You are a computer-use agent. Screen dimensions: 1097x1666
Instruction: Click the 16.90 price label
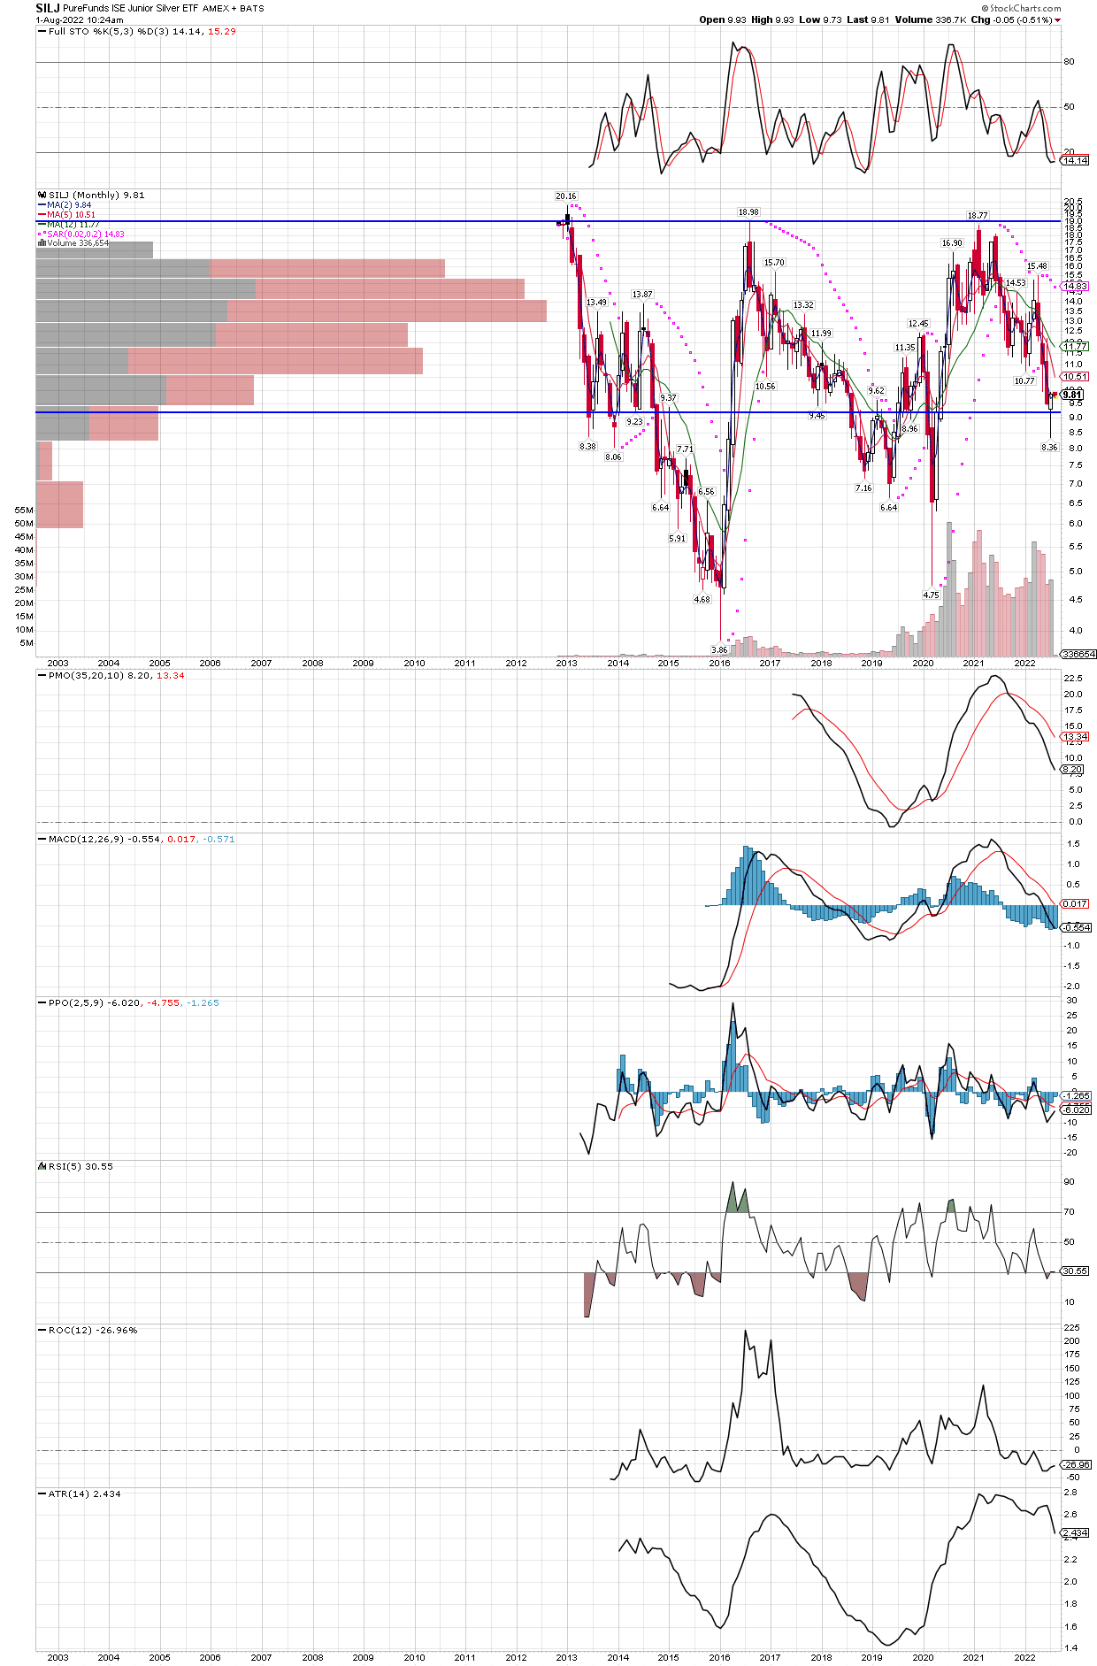pyautogui.click(x=952, y=243)
